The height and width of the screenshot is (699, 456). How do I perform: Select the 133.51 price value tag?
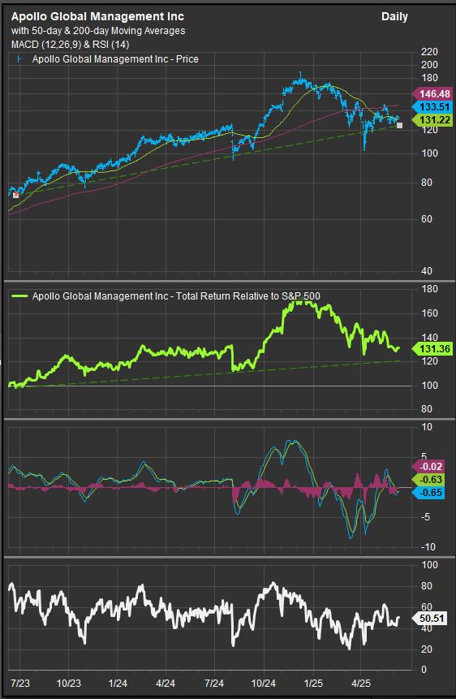(432, 107)
